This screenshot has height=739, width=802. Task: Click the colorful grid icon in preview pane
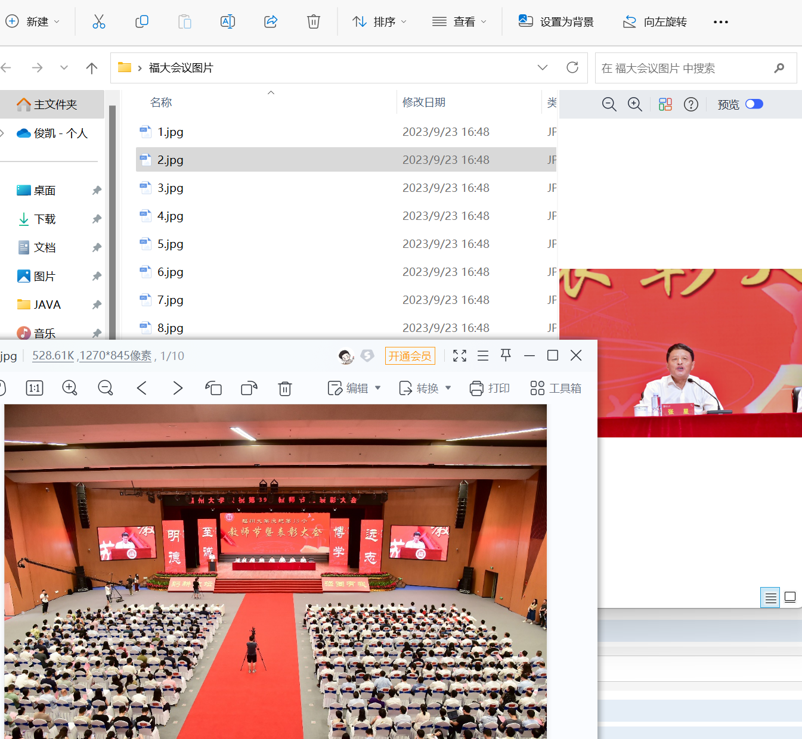[665, 104]
